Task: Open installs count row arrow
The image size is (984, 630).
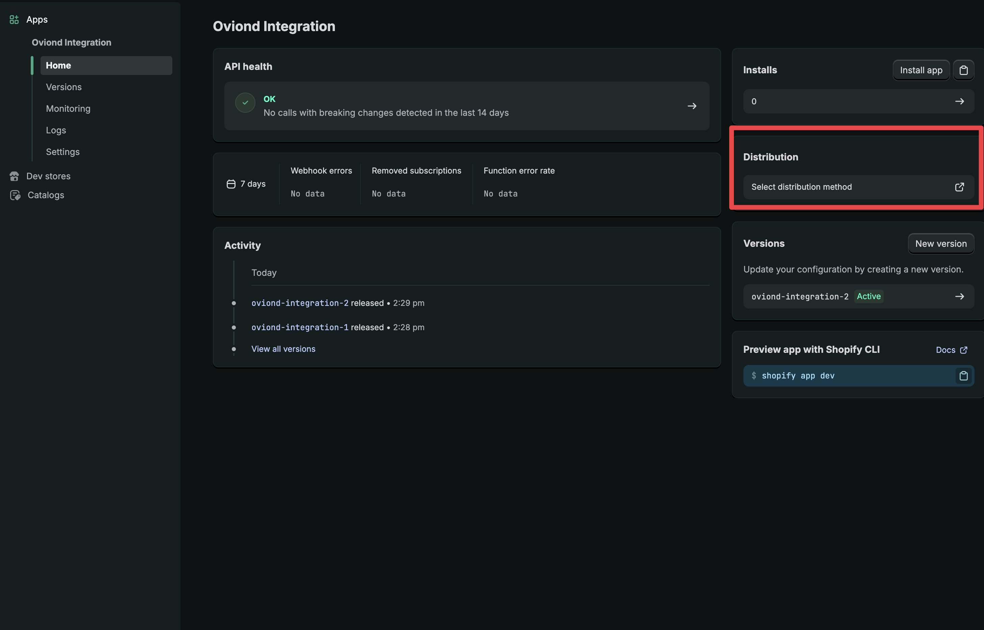Action: point(959,101)
